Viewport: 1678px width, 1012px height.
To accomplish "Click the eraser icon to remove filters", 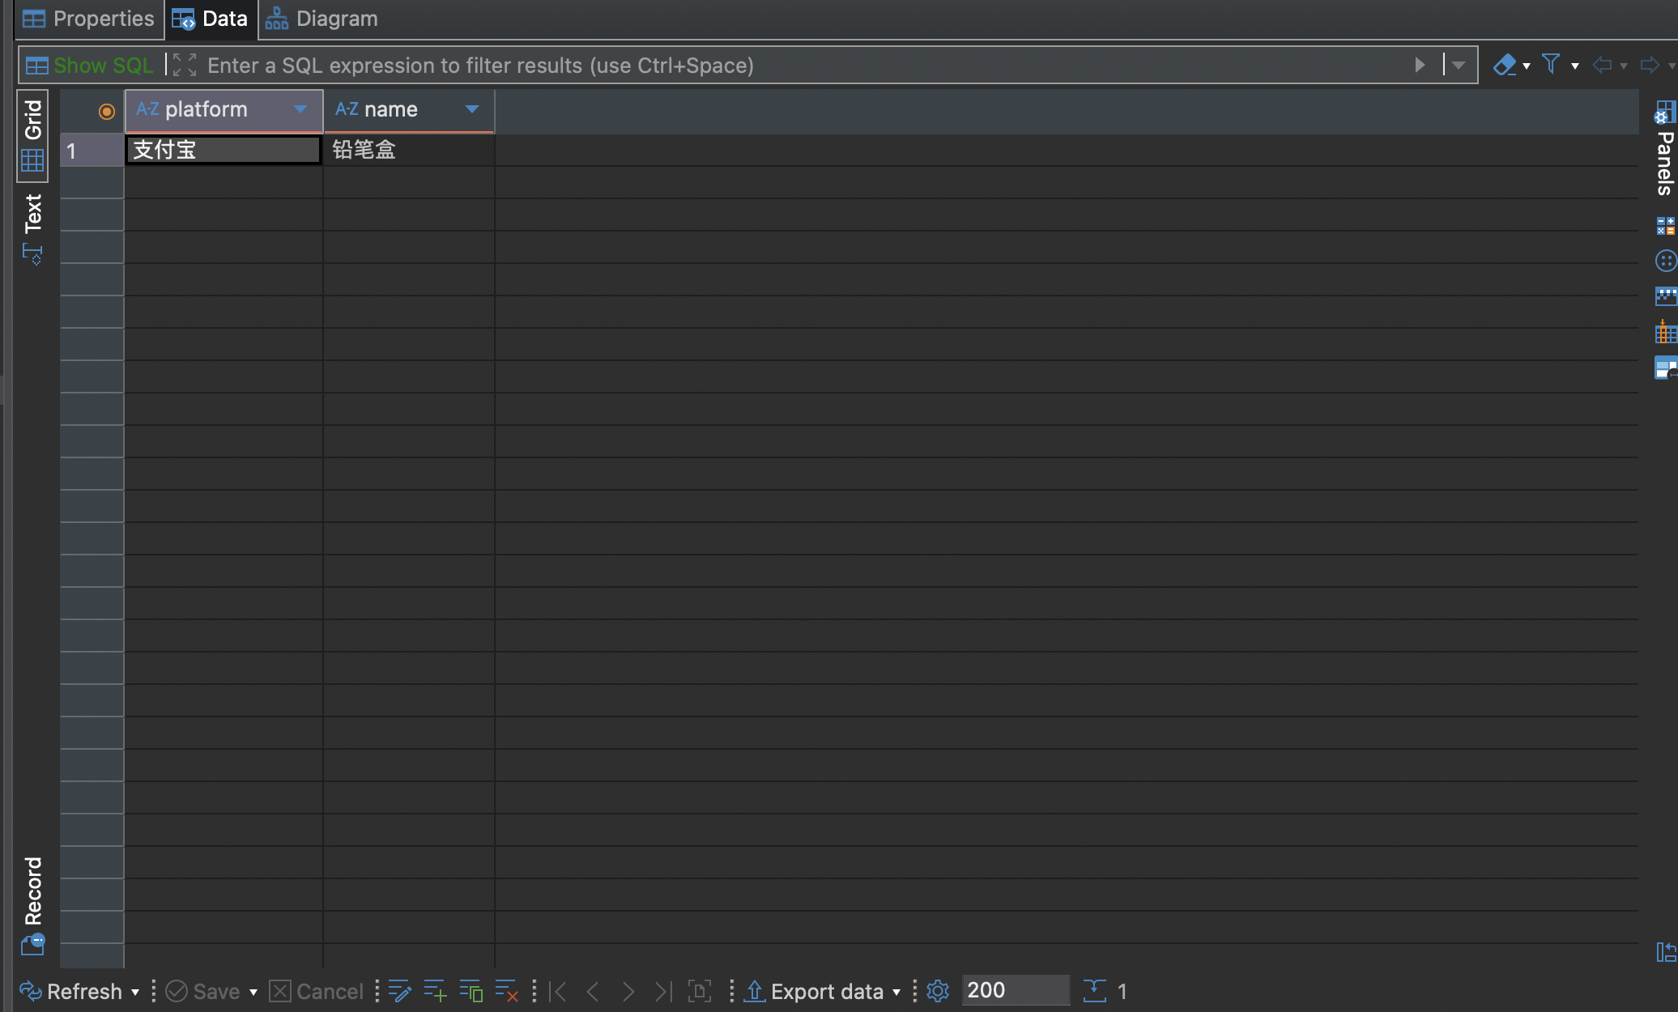I will [1504, 65].
